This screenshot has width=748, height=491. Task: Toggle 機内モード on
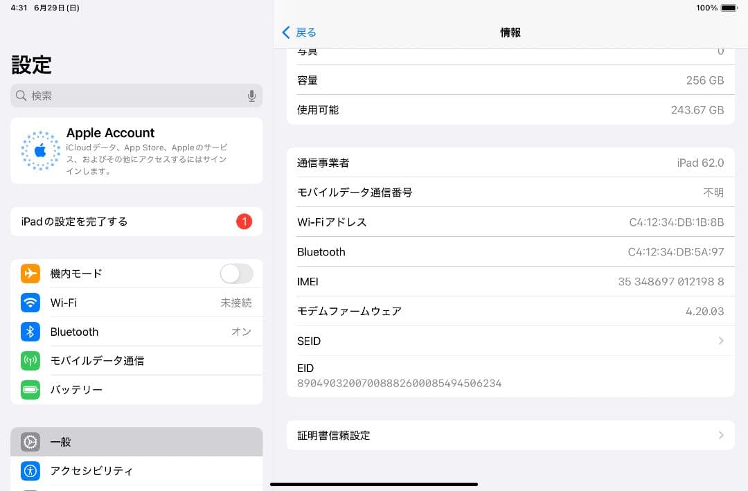click(236, 274)
